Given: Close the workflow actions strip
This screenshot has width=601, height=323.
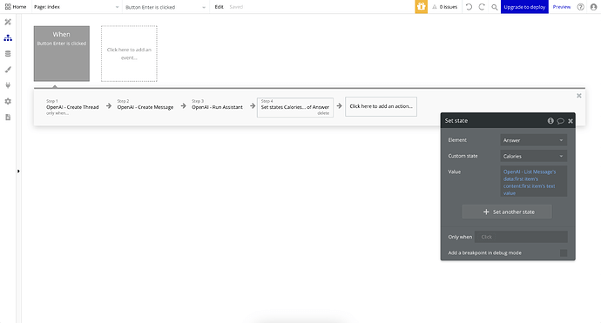Looking at the screenshot, I should click(578, 96).
